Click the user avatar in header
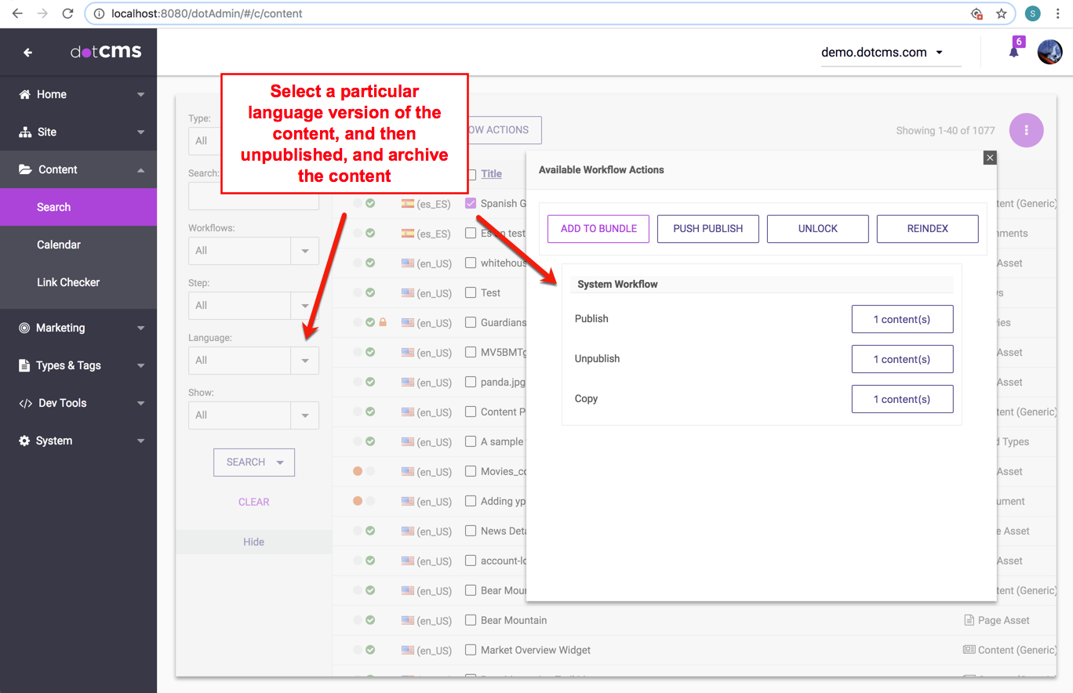This screenshot has width=1073, height=693. (x=1049, y=53)
